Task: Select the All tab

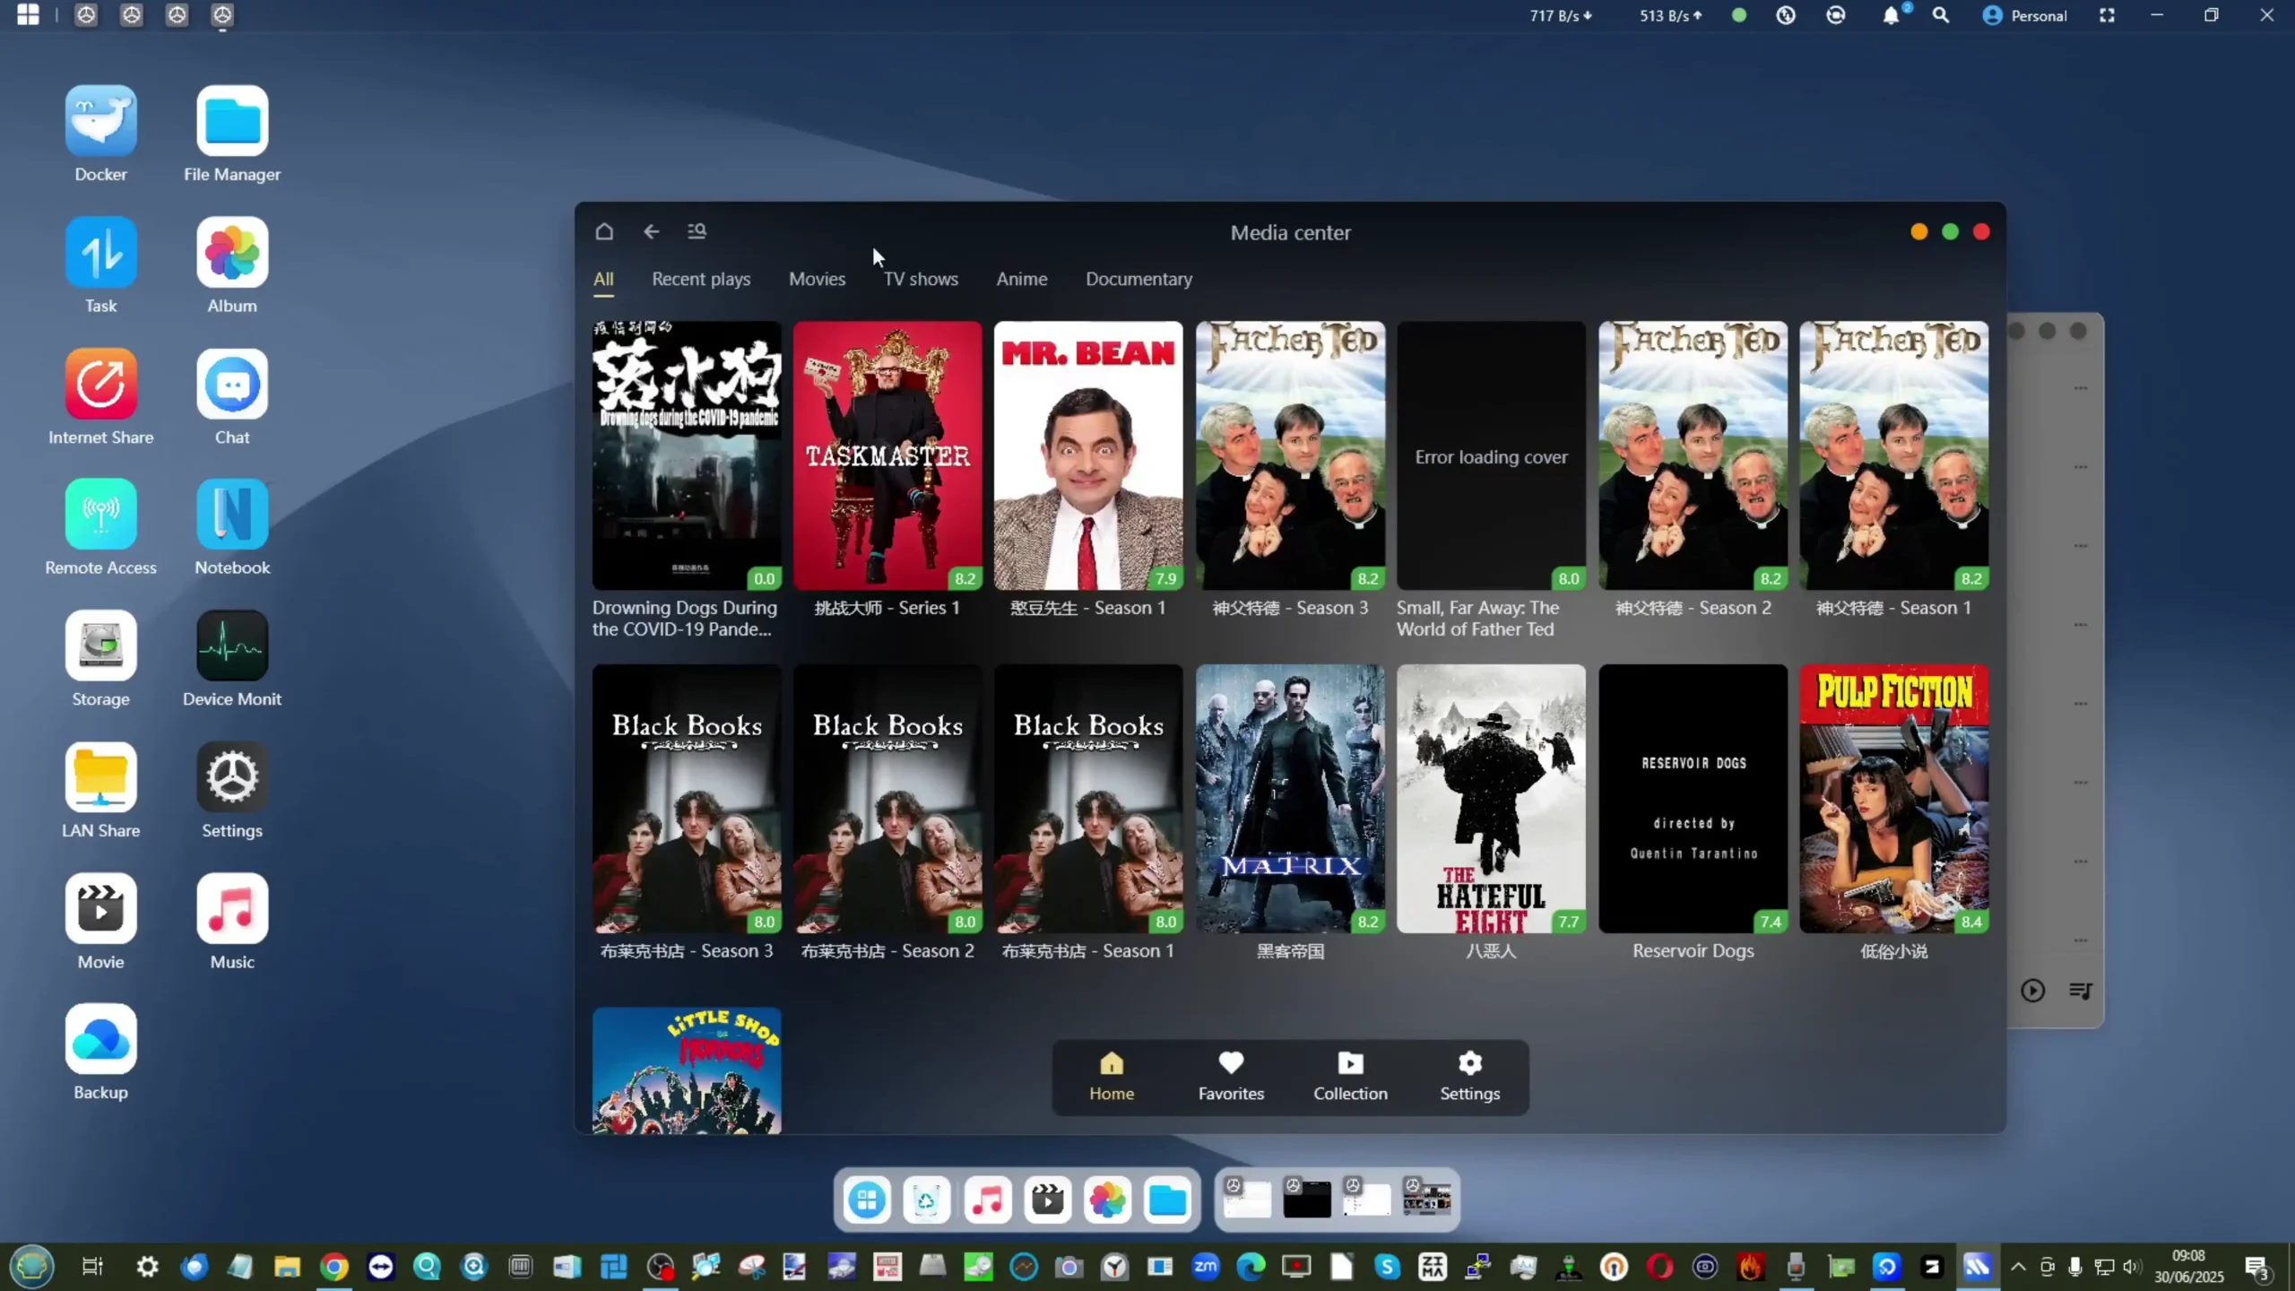Action: click(x=603, y=279)
